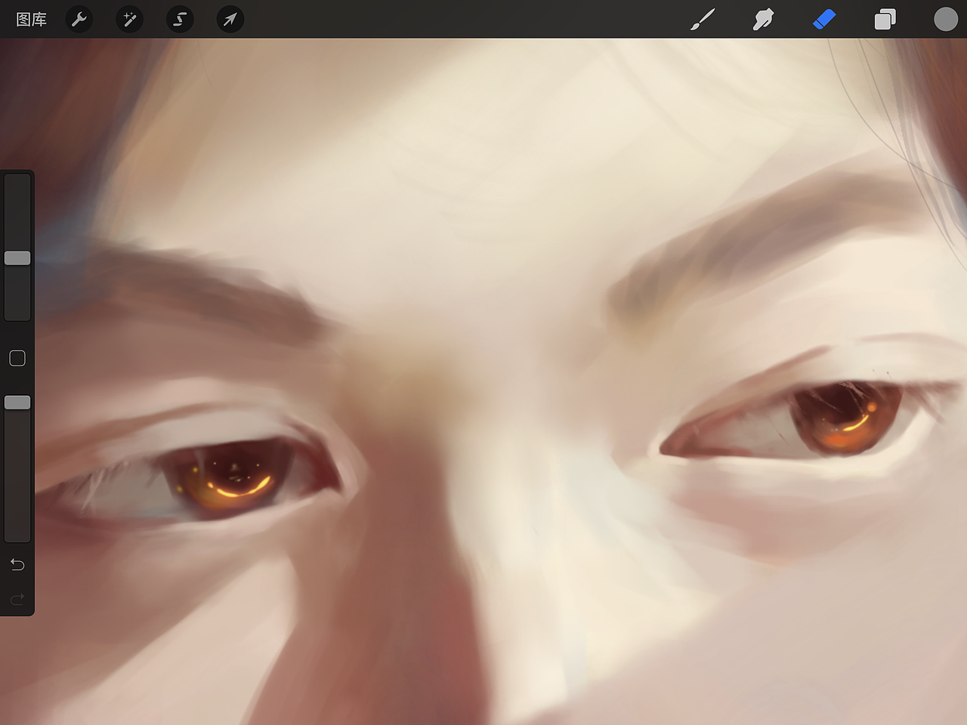Redo the last undone action

[17, 599]
